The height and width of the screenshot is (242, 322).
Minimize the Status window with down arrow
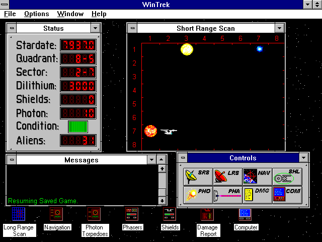96,28
